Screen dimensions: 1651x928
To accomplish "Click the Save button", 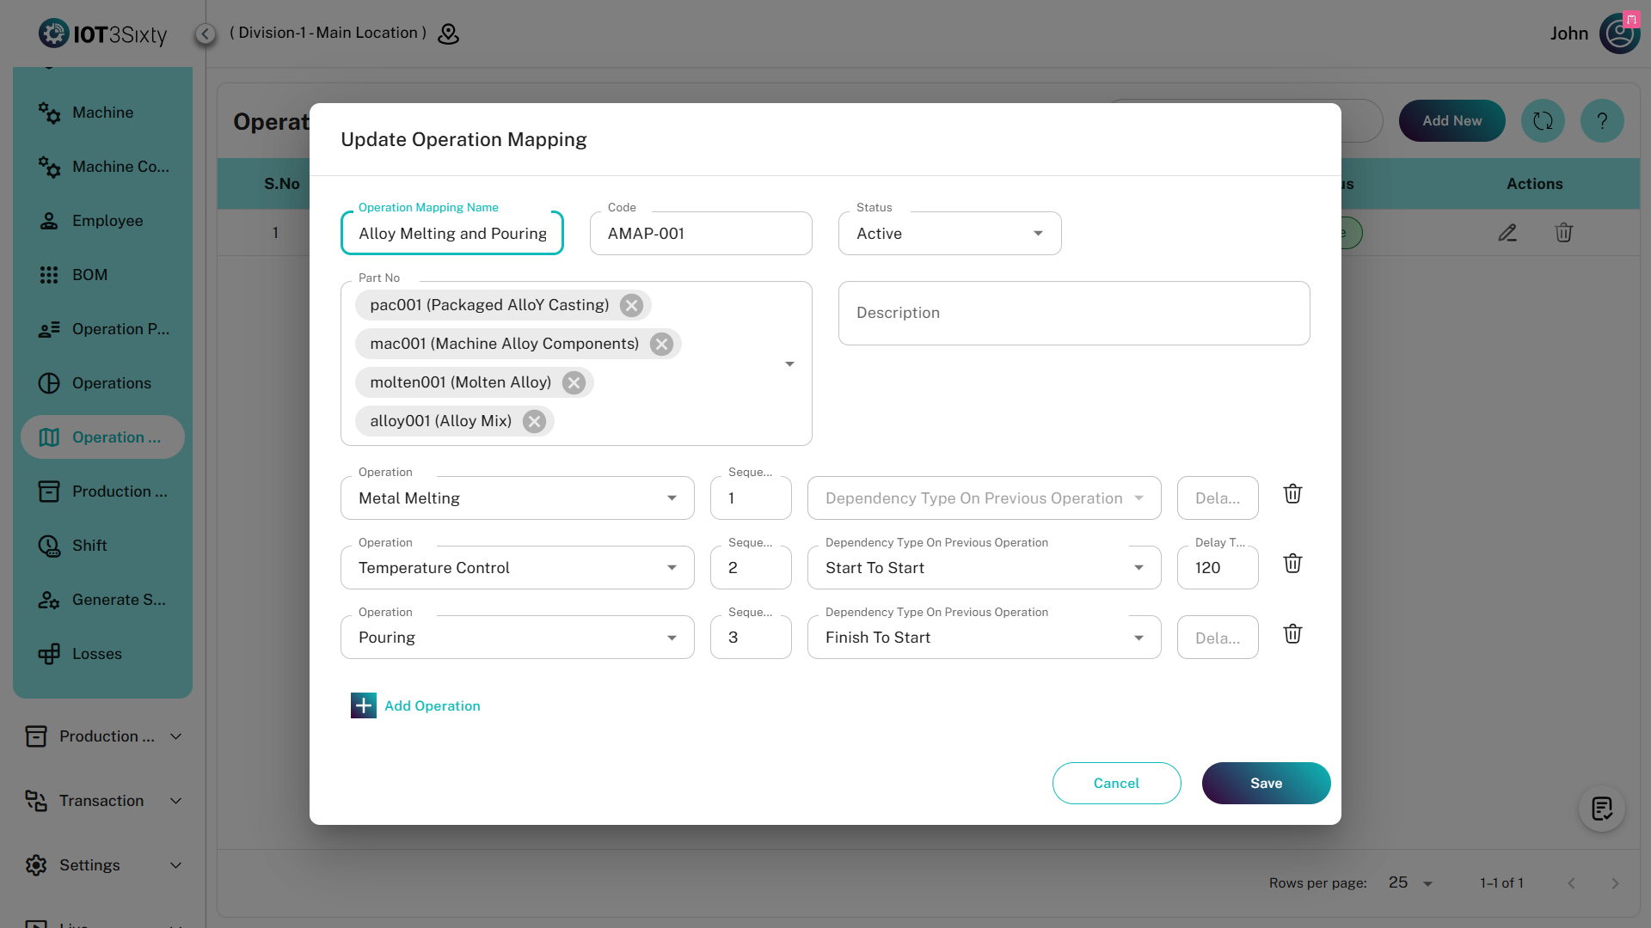I will [x=1266, y=783].
